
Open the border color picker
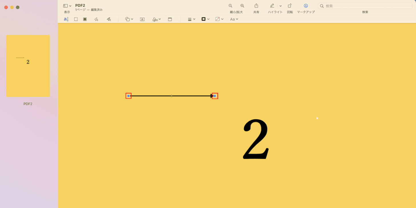205,19
